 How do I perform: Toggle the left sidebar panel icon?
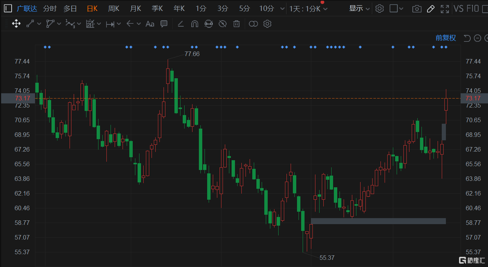8,8
